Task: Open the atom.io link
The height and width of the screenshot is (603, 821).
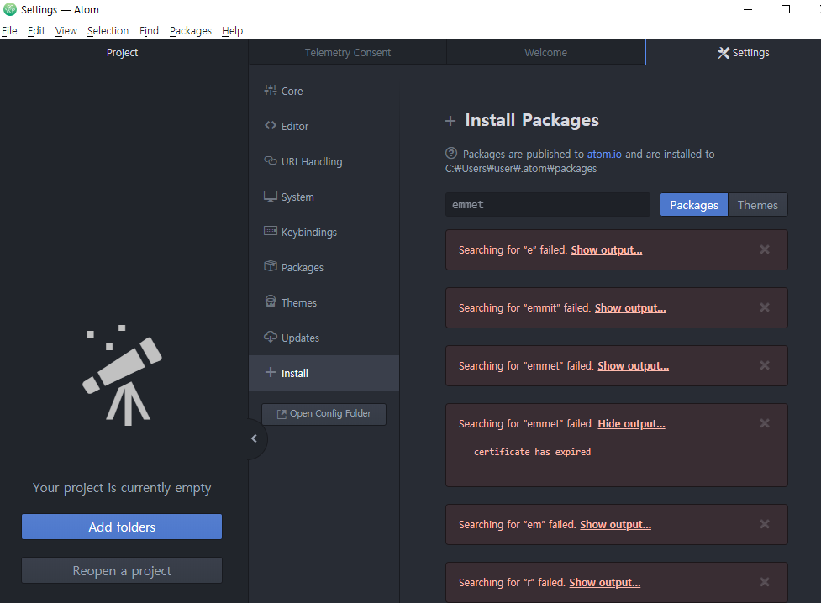Action: [604, 154]
